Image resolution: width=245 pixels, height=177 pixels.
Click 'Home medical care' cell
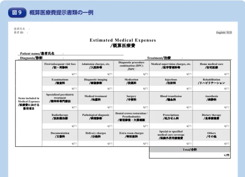tap(211, 66)
